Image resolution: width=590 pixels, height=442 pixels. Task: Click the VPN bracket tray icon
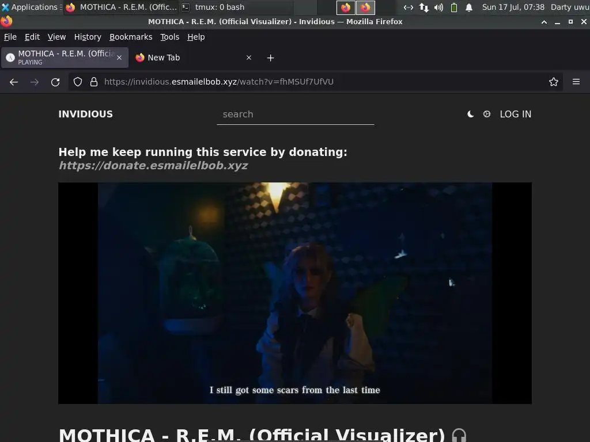coord(409,7)
